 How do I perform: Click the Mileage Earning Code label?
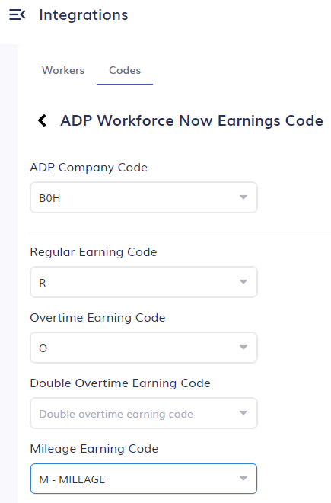[94, 448]
